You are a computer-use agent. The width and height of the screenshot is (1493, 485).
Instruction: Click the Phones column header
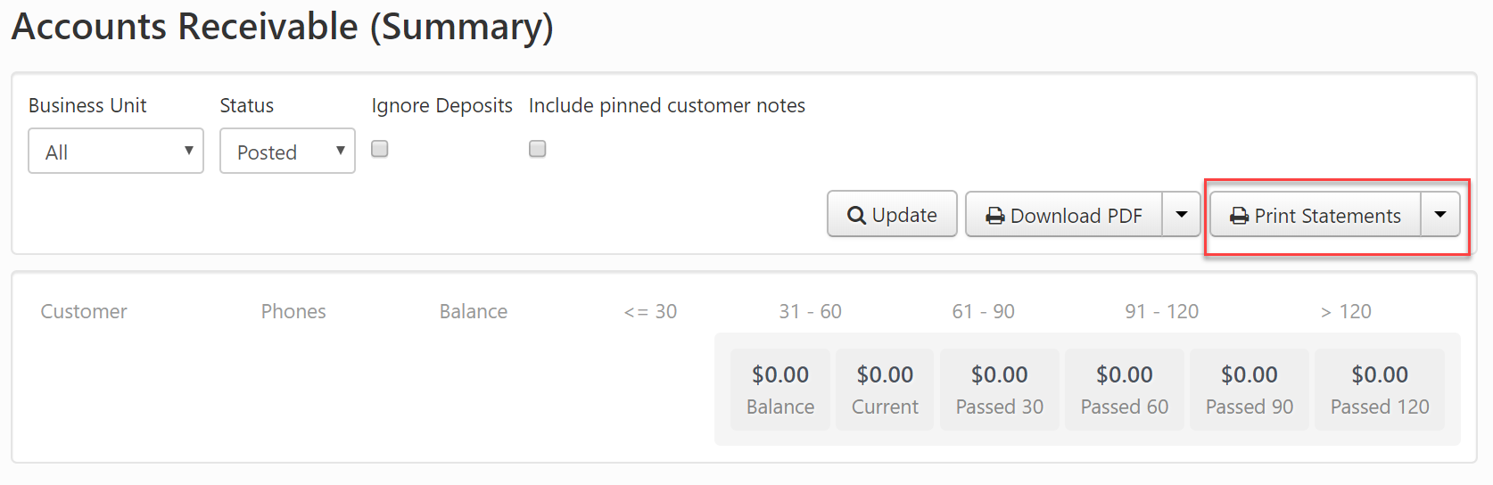click(x=293, y=311)
